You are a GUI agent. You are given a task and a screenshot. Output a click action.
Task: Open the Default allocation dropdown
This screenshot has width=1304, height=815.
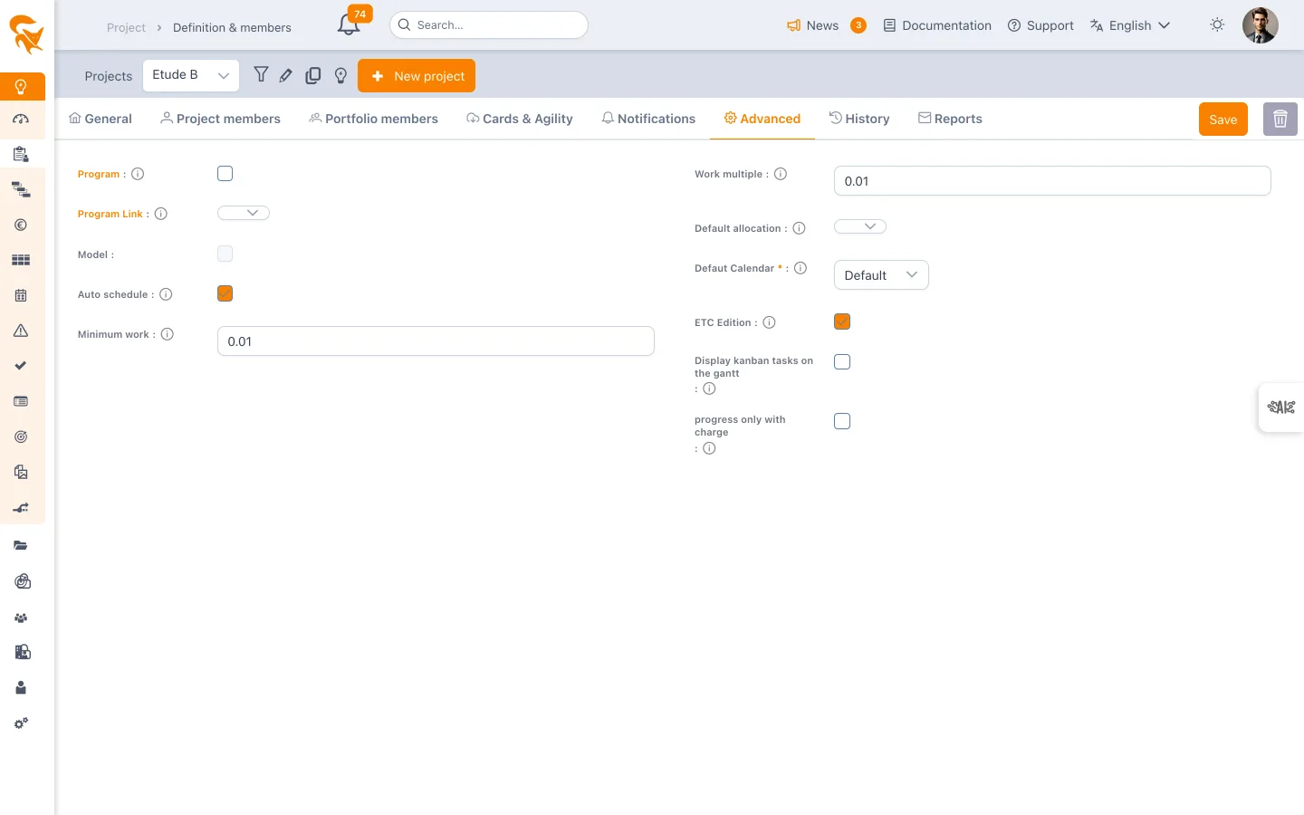pos(860,226)
